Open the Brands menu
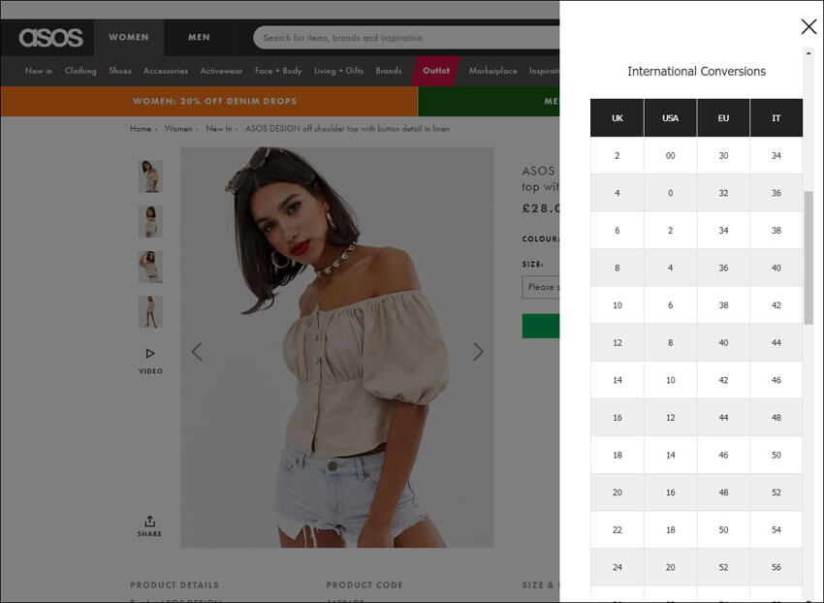Viewport: 824px width, 603px height. point(389,71)
